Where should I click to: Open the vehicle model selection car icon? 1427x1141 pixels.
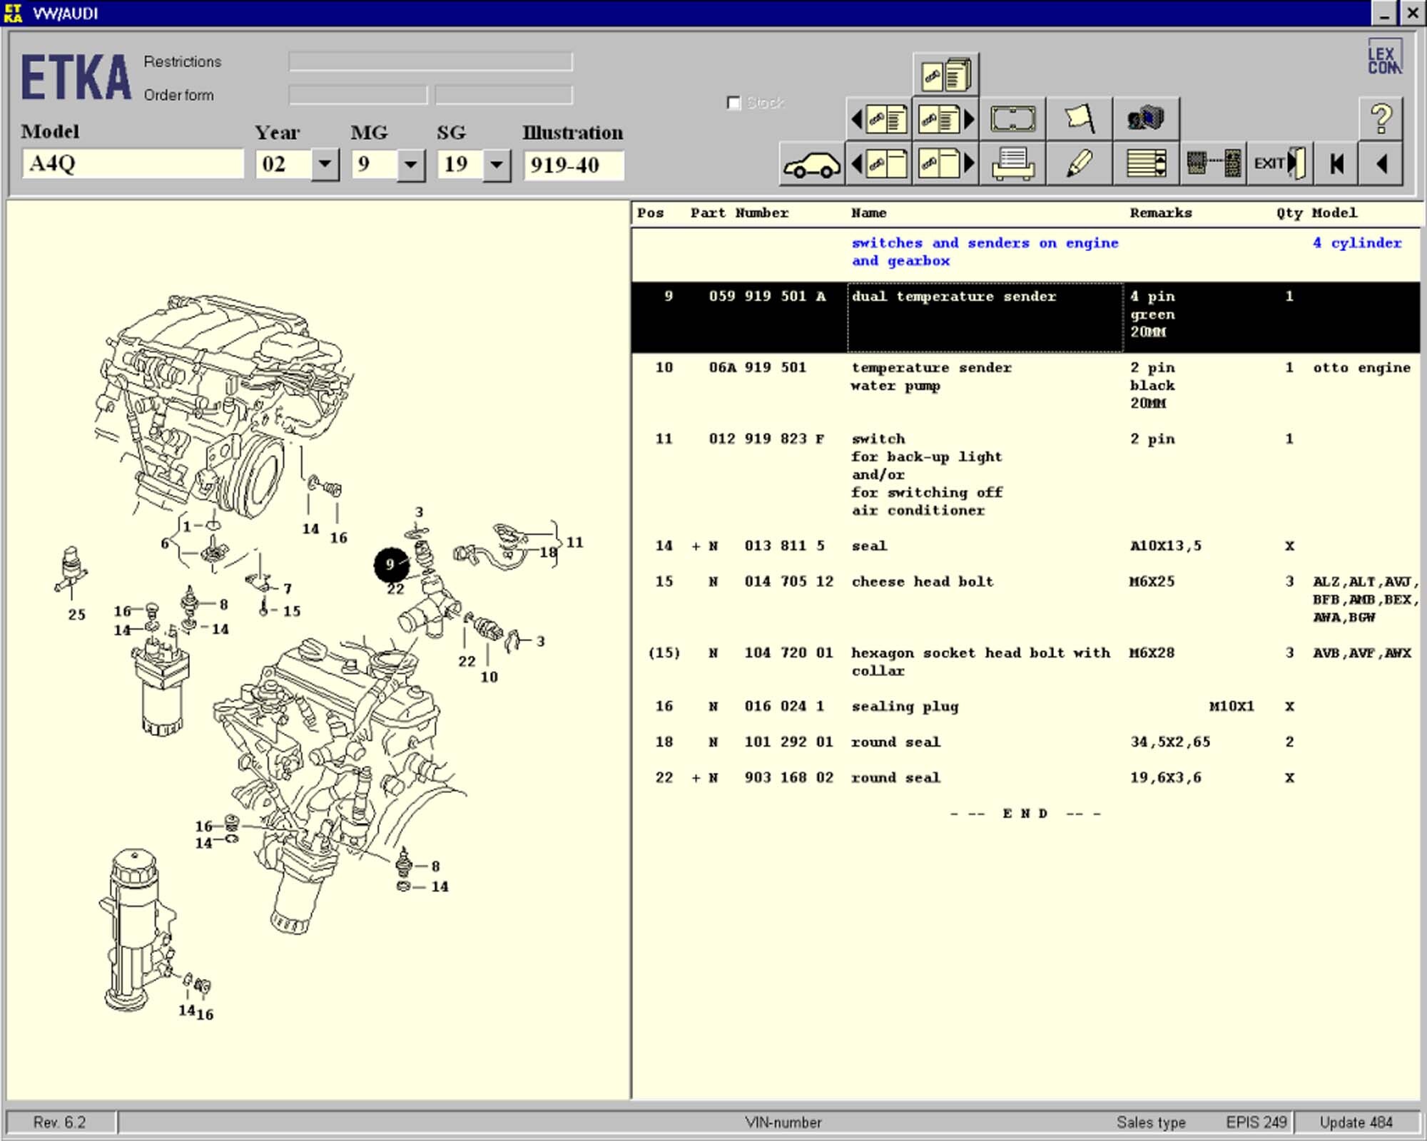pos(812,164)
